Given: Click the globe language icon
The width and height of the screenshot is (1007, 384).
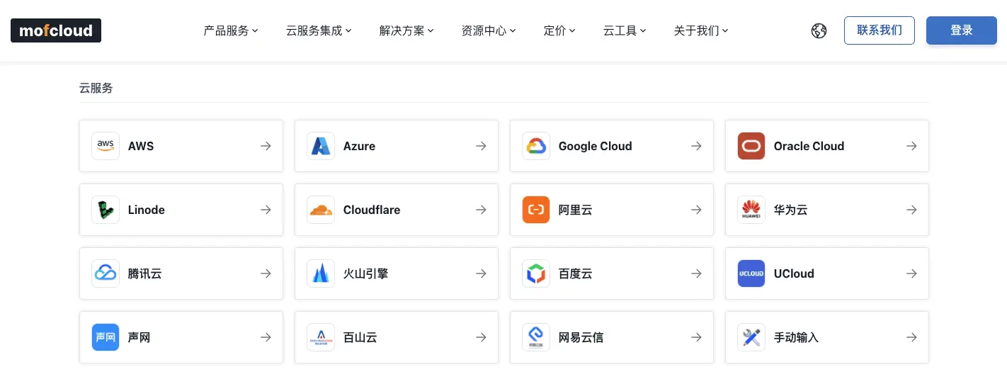Looking at the screenshot, I should [x=819, y=30].
